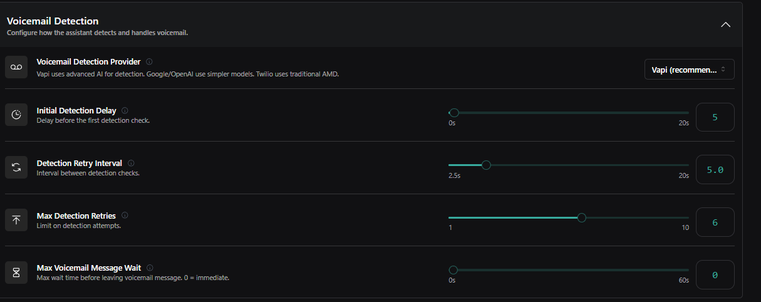The image size is (761, 302).
Task: Click info icon next to Max Voicemail Message Wait
Action: point(150,268)
